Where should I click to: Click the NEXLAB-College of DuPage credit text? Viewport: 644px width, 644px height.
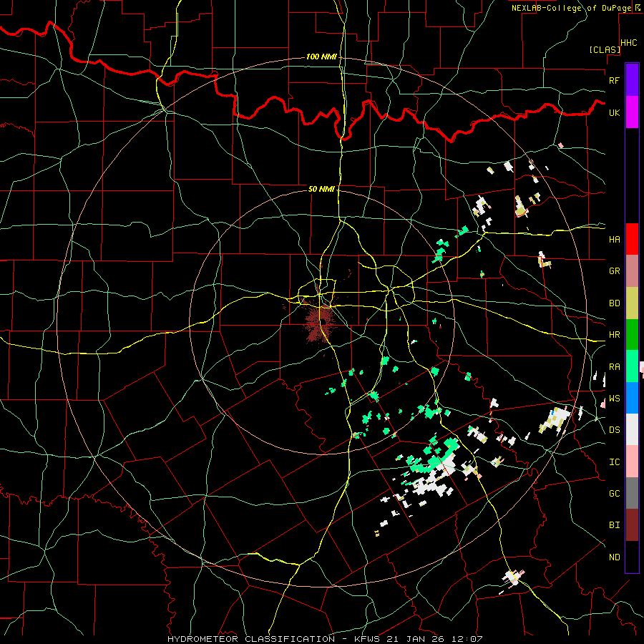571,8
